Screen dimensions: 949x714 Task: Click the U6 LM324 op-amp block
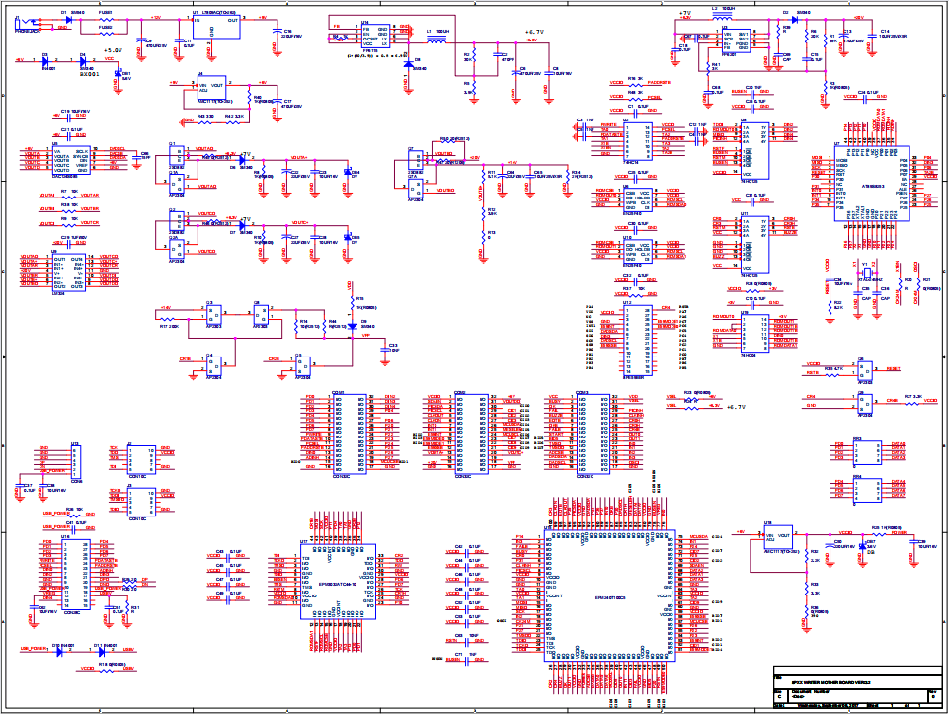(x=71, y=271)
